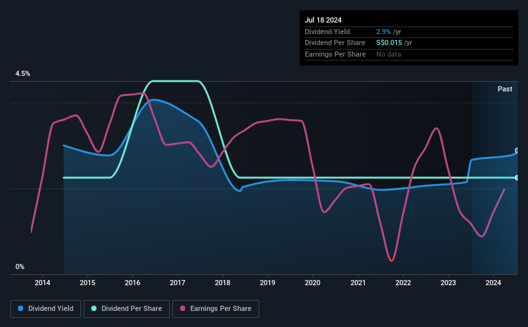Click the pink Earnings Per Share legend dot

(183, 308)
